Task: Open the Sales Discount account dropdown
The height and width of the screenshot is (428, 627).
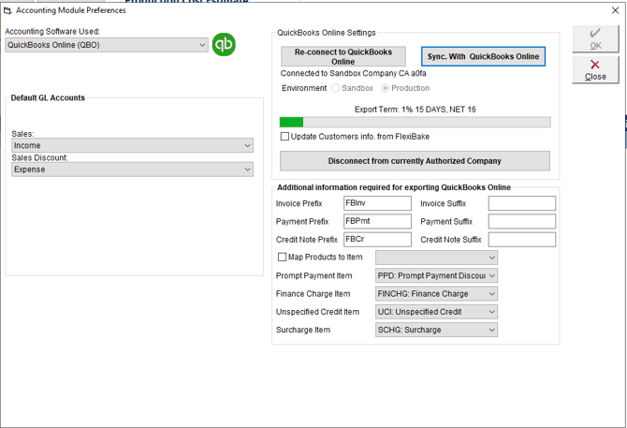Action: pos(132,170)
